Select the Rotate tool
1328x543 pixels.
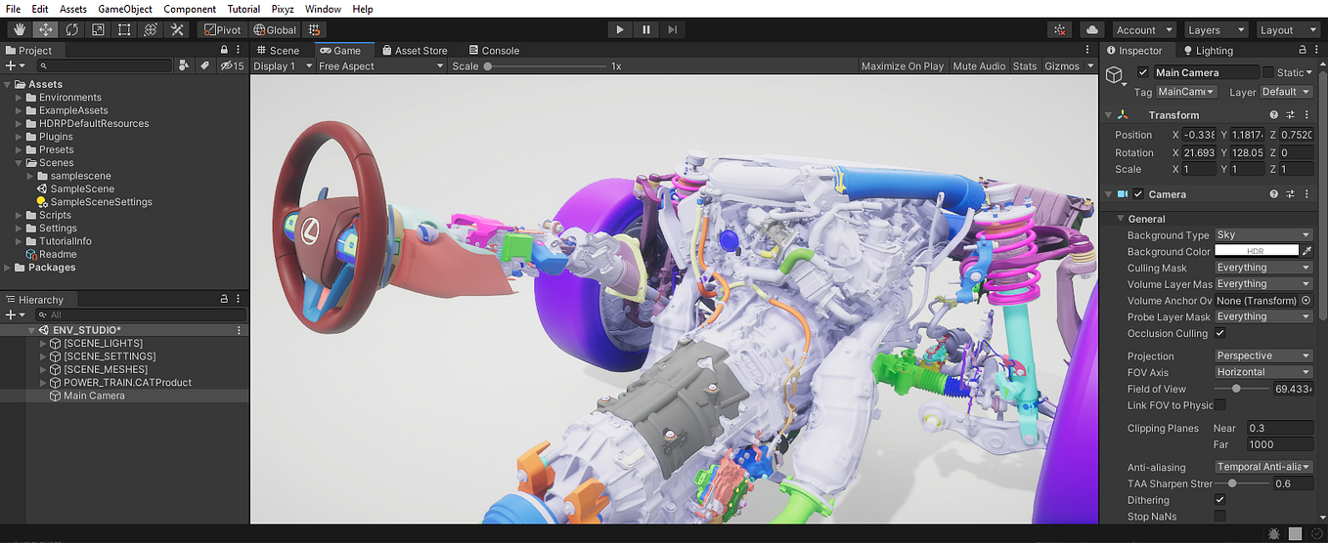pyautogui.click(x=72, y=29)
